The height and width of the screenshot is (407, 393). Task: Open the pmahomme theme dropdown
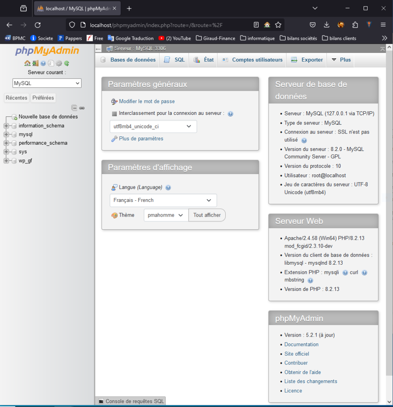point(166,215)
